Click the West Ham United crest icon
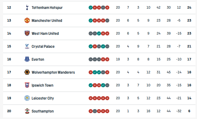The width and height of the screenshot is (197, 119). tap(27, 33)
